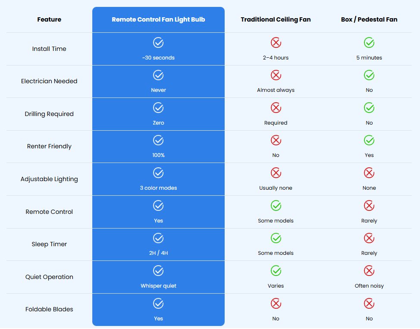This screenshot has height=329, width=420.
Task: Click the white checkmark above '~30 seconds'
Action: coord(158,43)
